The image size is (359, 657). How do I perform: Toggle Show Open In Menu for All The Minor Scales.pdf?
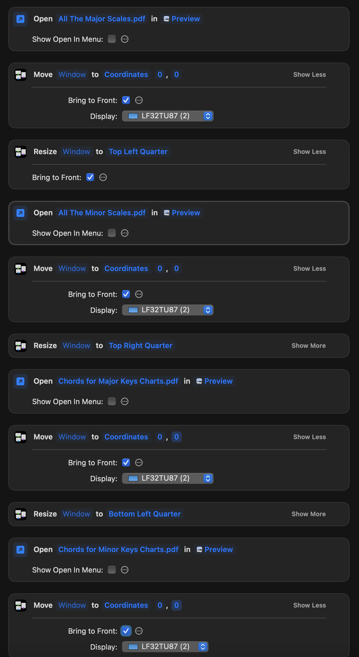(x=112, y=233)
